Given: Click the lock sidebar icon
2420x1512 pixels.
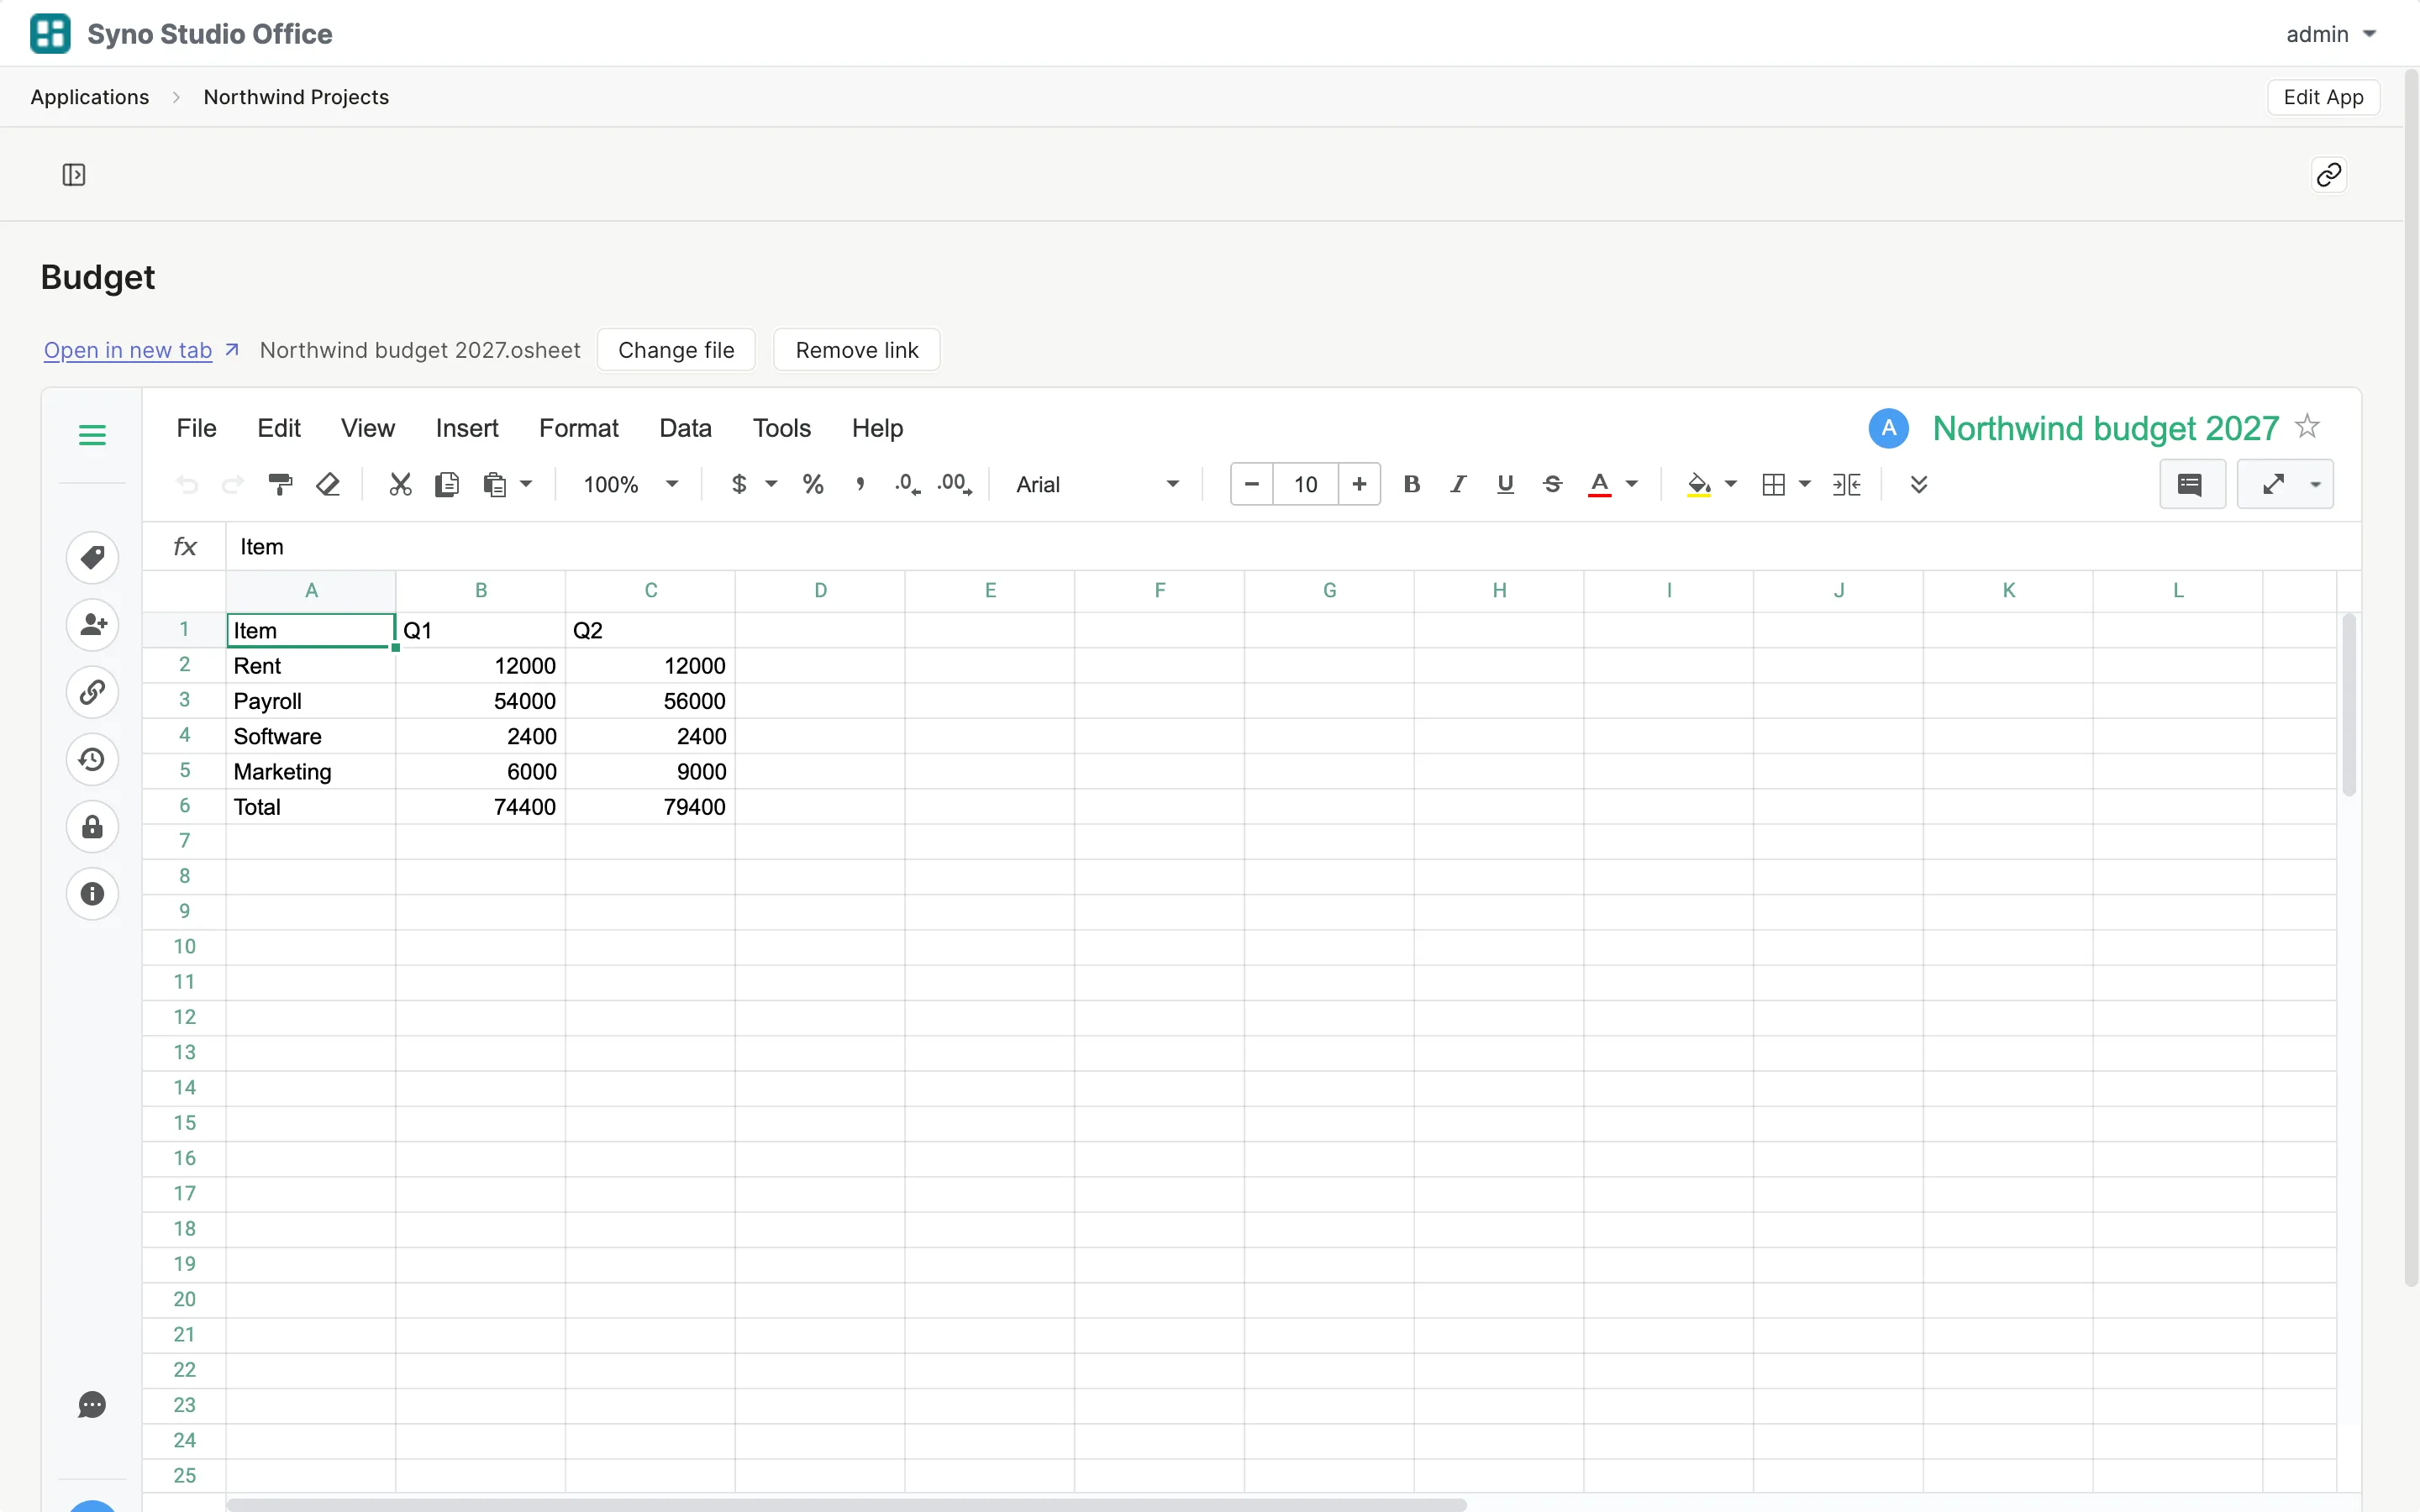Looking at the screenshot, I should tap(92, 827).
